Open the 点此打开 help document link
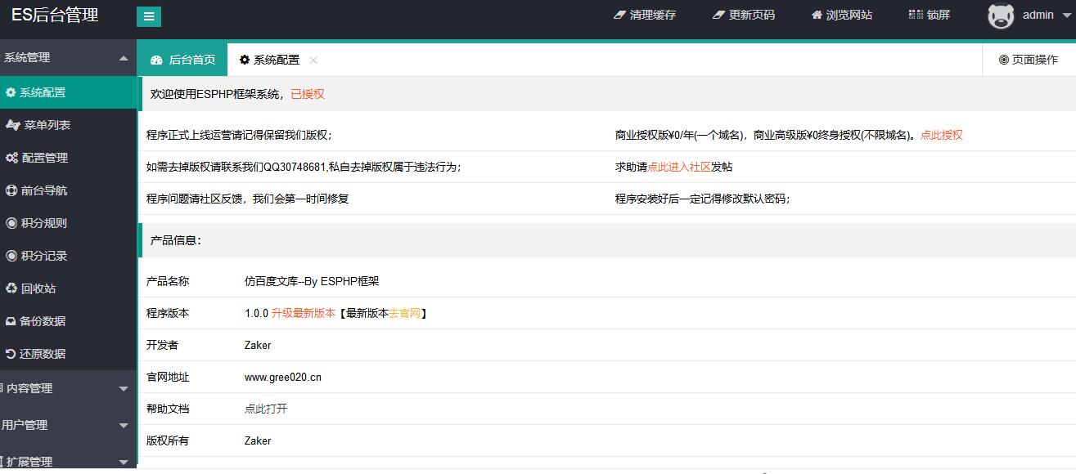 pyautogui.click(x=266, y=409)
